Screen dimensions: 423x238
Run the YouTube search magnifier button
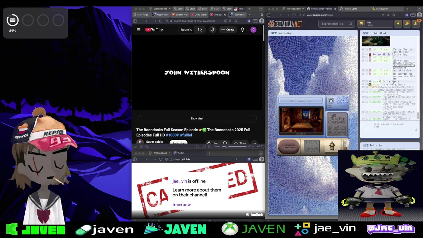200,30
